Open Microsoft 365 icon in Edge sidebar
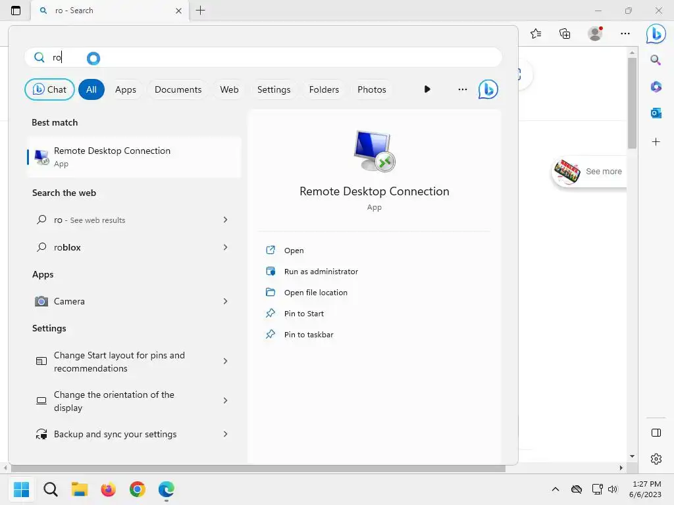Viewport: 674px width, 505px height. [x=656, y=87]
